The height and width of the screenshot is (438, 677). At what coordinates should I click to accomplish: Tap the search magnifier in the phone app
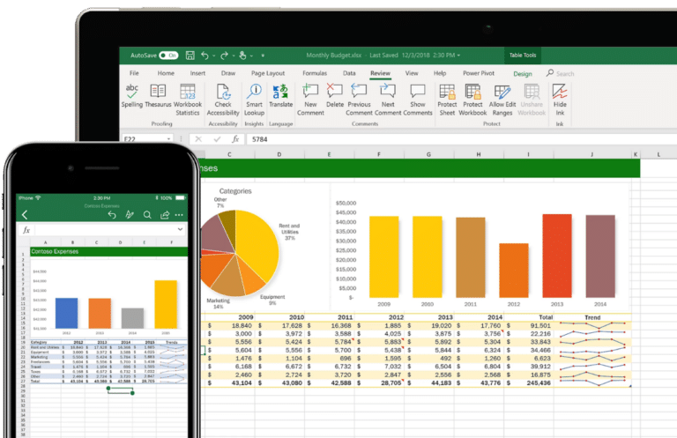point(147,214)
